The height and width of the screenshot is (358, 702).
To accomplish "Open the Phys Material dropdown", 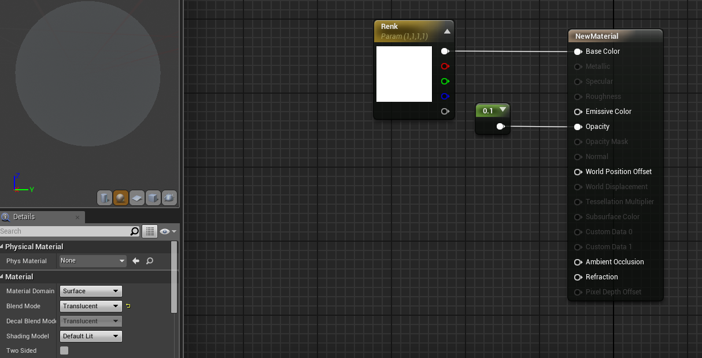I will pos(93,261).
